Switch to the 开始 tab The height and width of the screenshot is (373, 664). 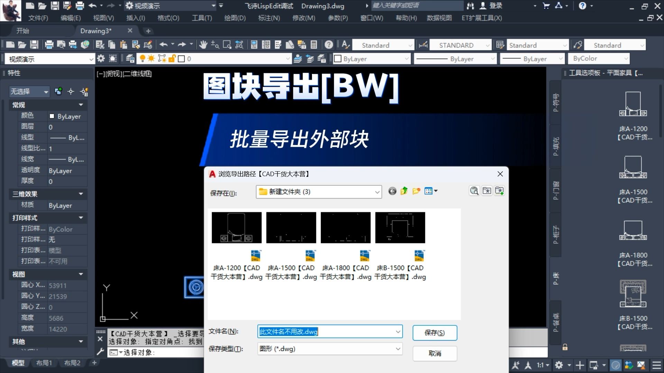coord(22,31)
